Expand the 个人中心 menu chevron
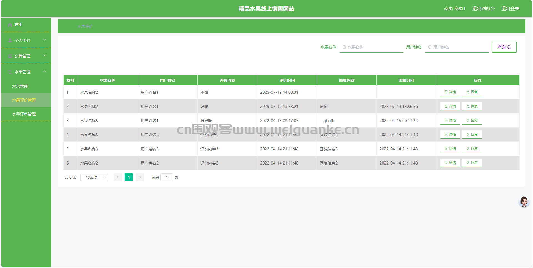The width and height of the screenshot is (533, 268). [44, 40]
